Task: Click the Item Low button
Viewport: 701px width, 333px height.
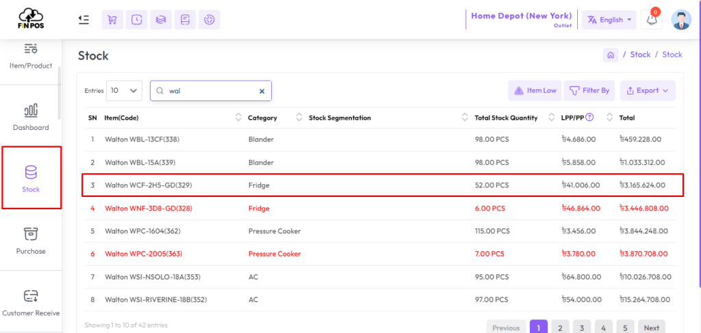Action: click(535, 91)
